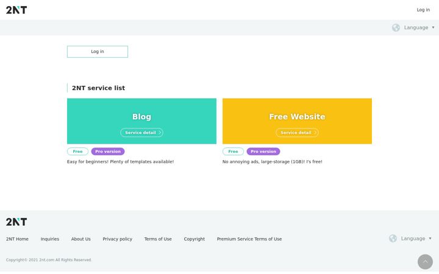Select the yellow Free Website service card
The image size is (439, 274).
297,121
